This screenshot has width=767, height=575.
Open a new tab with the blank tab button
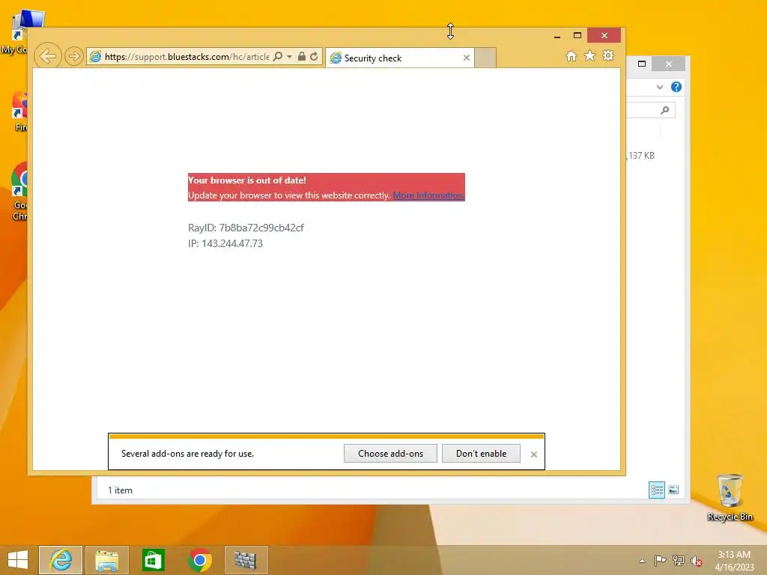(x=485, y=58)
